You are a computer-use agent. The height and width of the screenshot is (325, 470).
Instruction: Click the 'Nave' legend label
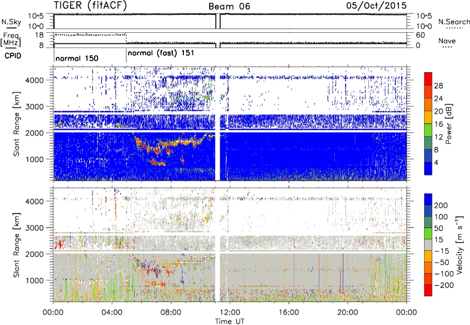(x=447, y=40)
